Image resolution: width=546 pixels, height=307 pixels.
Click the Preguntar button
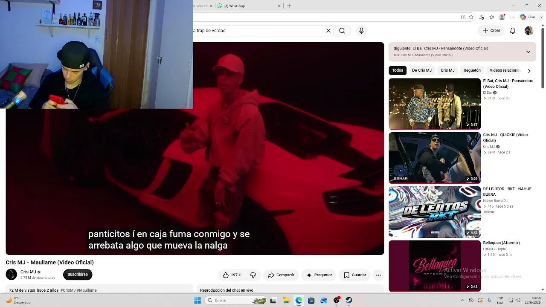pyautogui.click(x=319, y=275)
